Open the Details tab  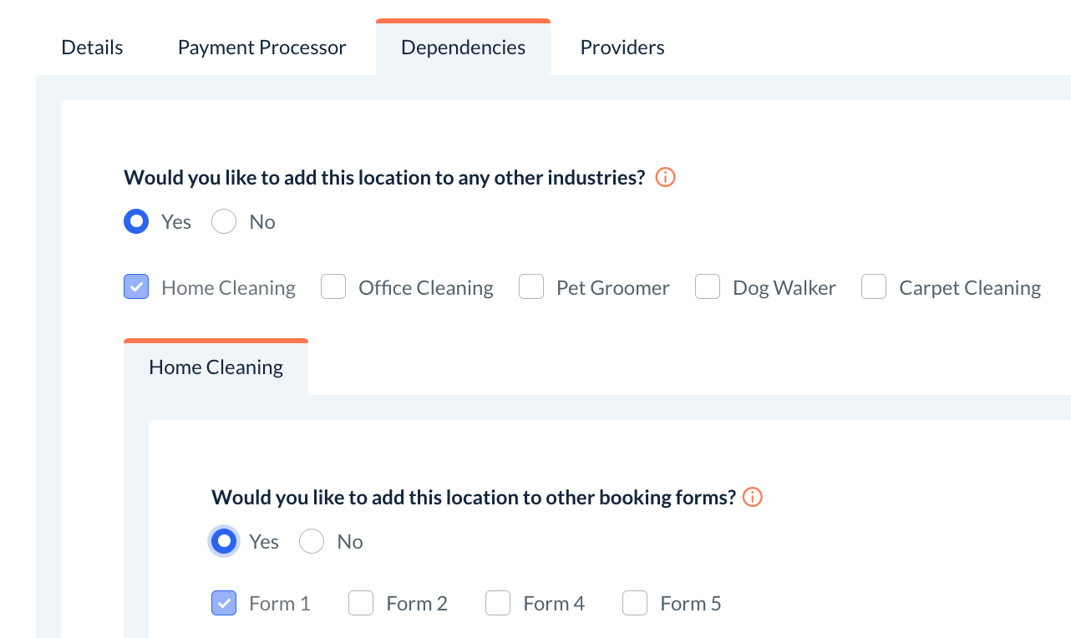92,48
